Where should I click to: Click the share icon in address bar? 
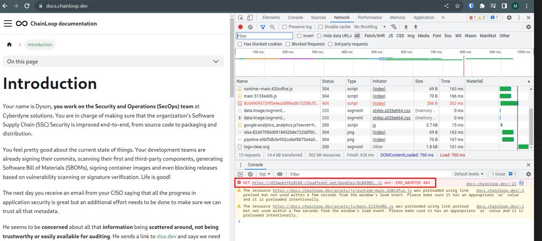[447, 6]
